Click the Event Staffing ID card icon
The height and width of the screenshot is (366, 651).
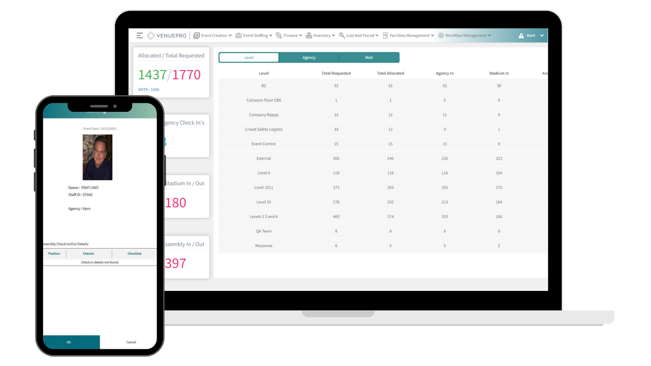click(x=238, y=36)
